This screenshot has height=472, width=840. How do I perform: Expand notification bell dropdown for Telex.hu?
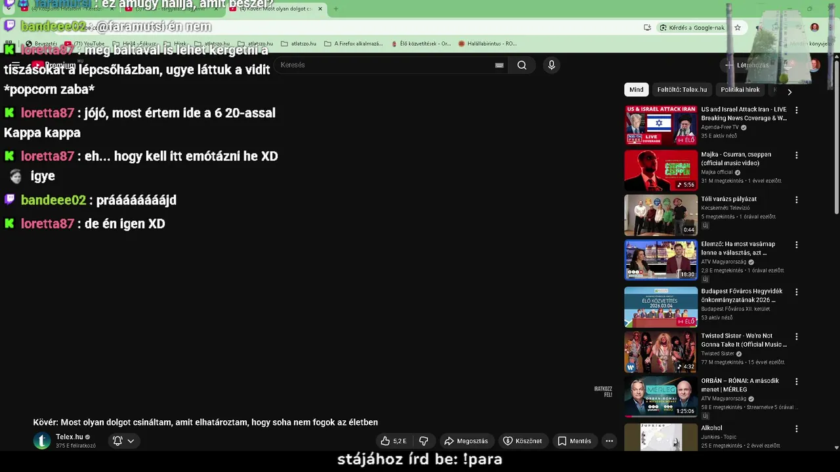pos(123,441)
